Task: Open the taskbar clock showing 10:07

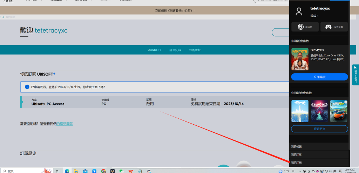Action: pos(350,171)
